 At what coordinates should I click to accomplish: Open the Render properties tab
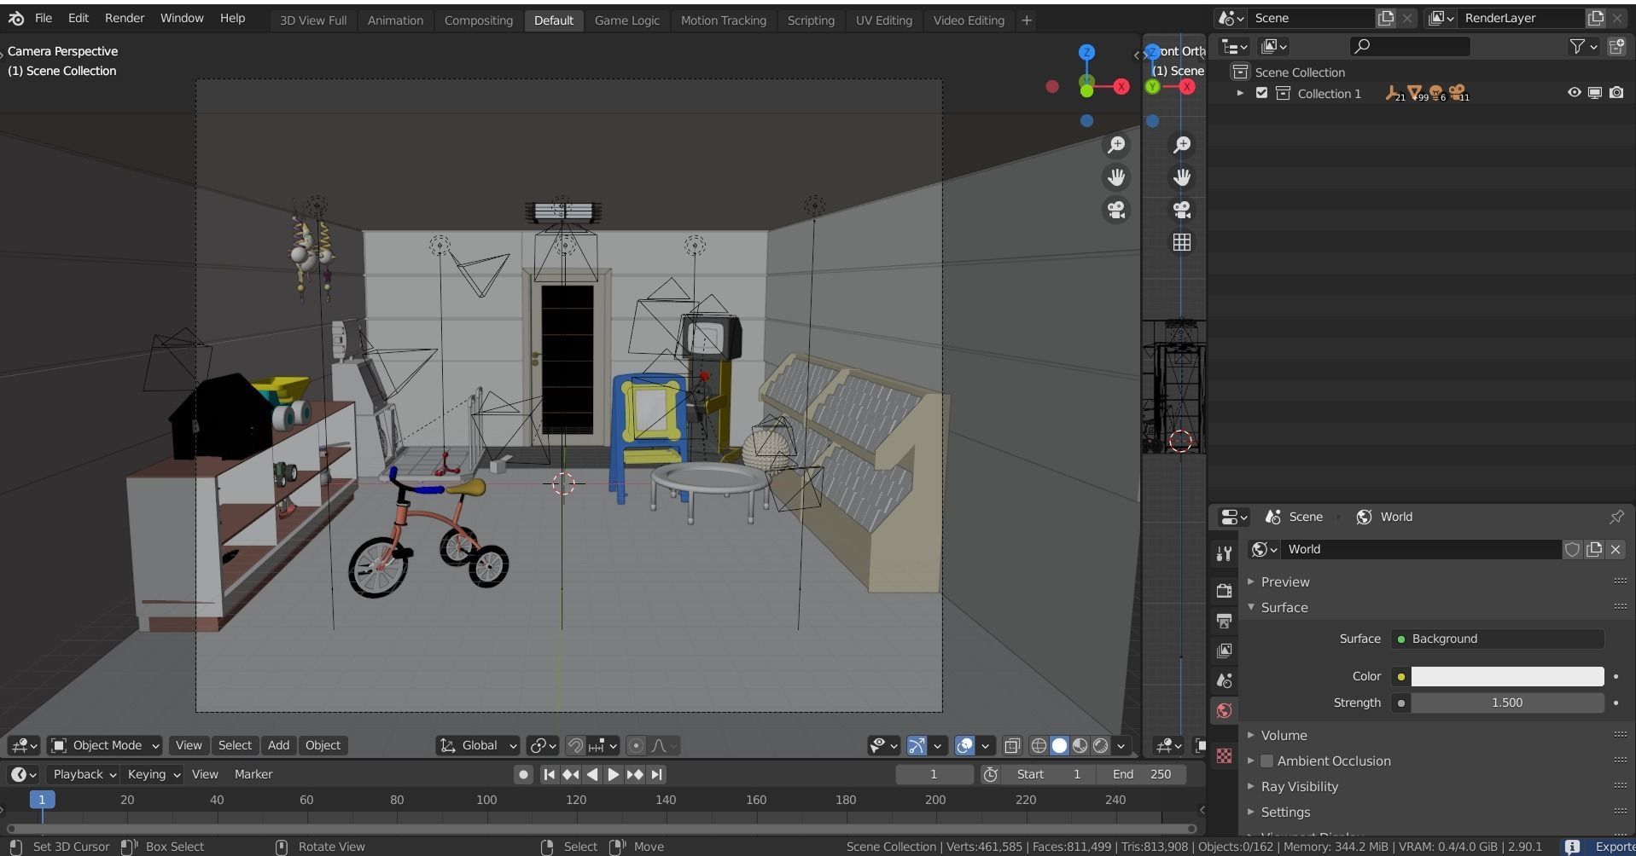coord(1224,590)
